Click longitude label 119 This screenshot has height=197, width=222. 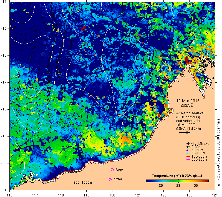[x=87, y=195]
